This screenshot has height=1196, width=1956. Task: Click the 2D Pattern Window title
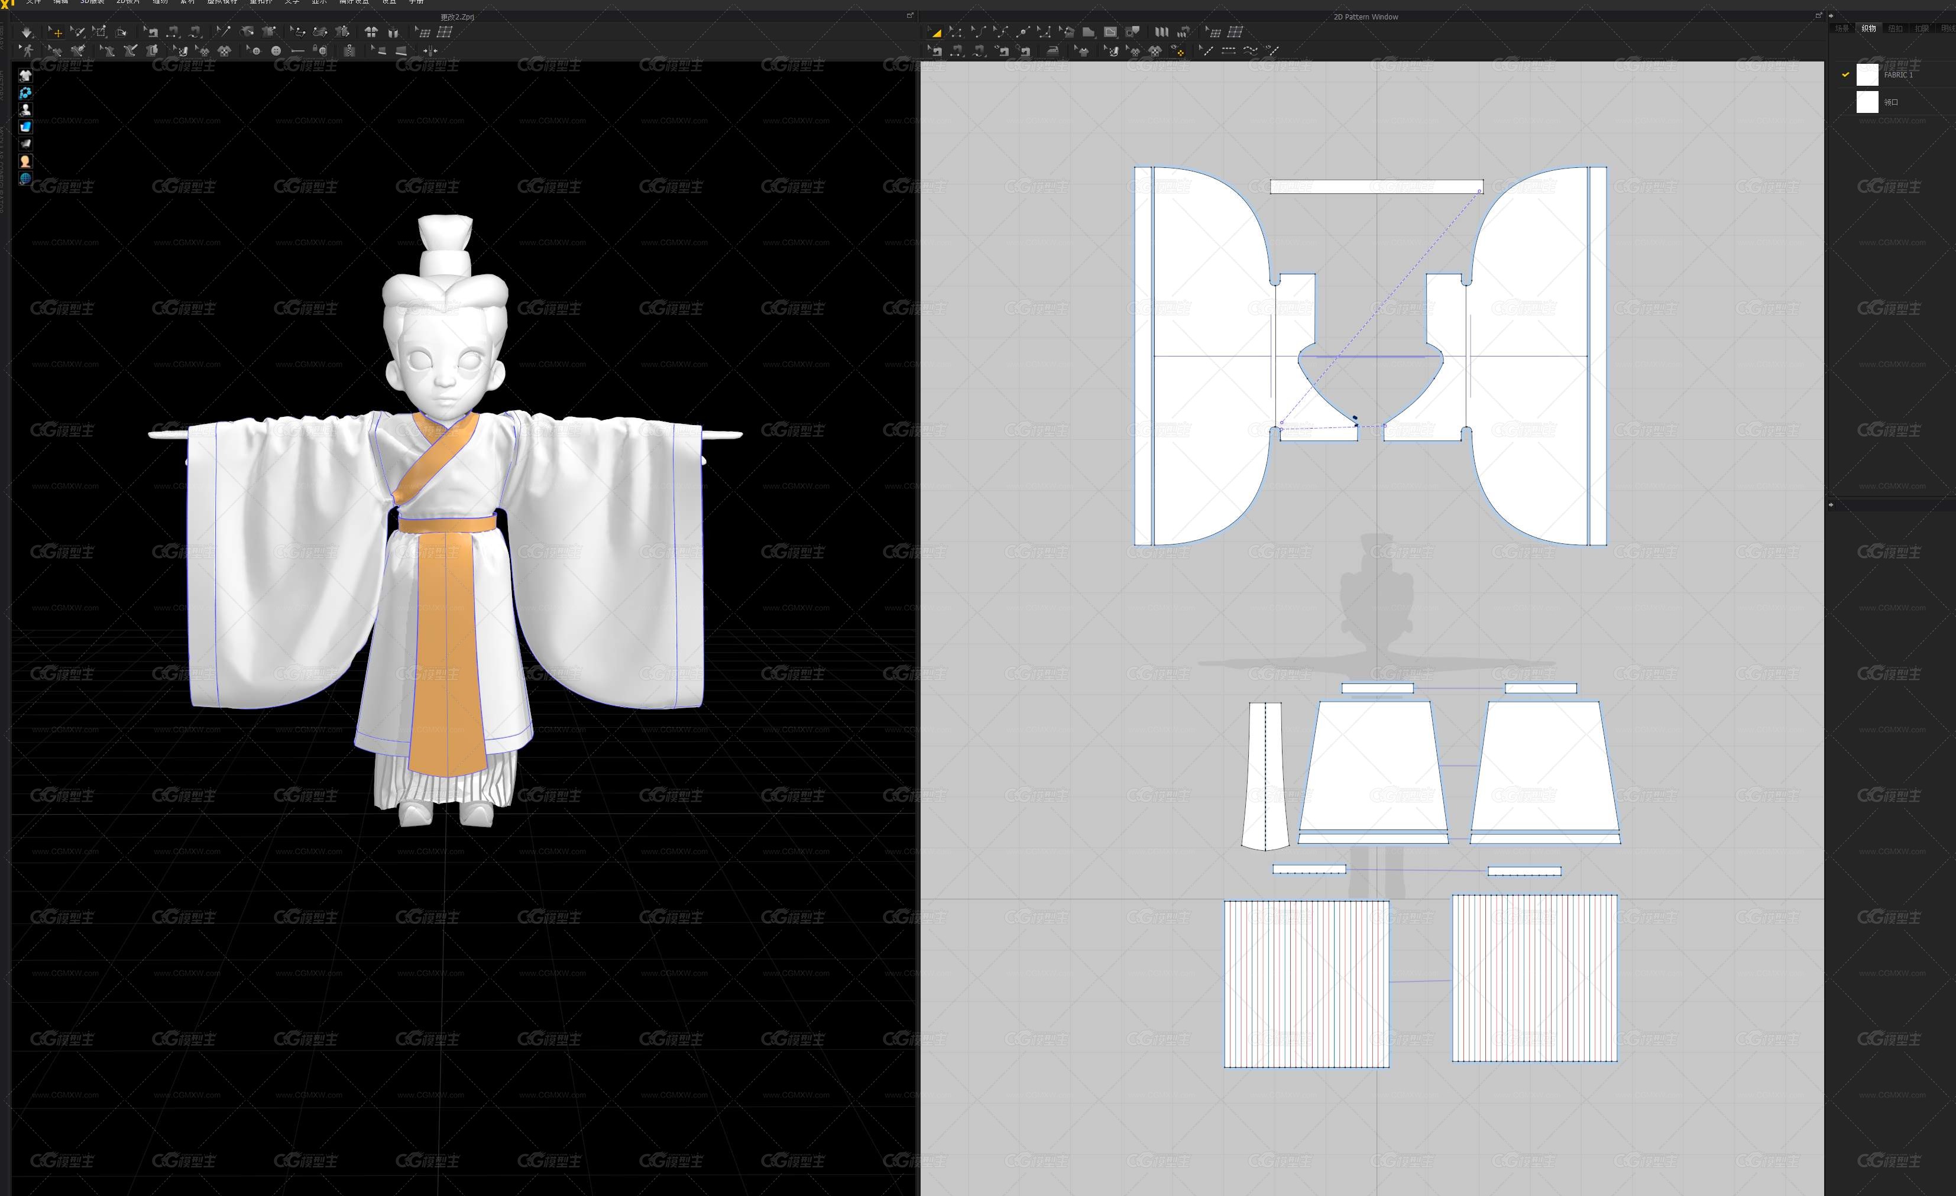[1365, 17]
